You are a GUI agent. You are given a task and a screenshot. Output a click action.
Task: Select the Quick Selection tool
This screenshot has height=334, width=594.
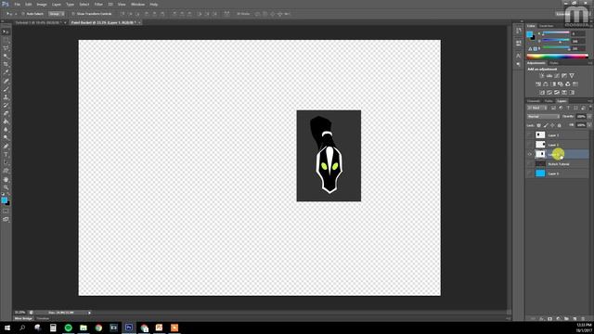[x=6, y=56]
